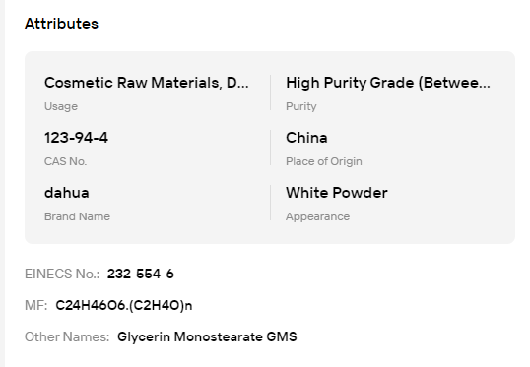Click the MF label
This screenshot has width=530, height=367.
[36, 305]
